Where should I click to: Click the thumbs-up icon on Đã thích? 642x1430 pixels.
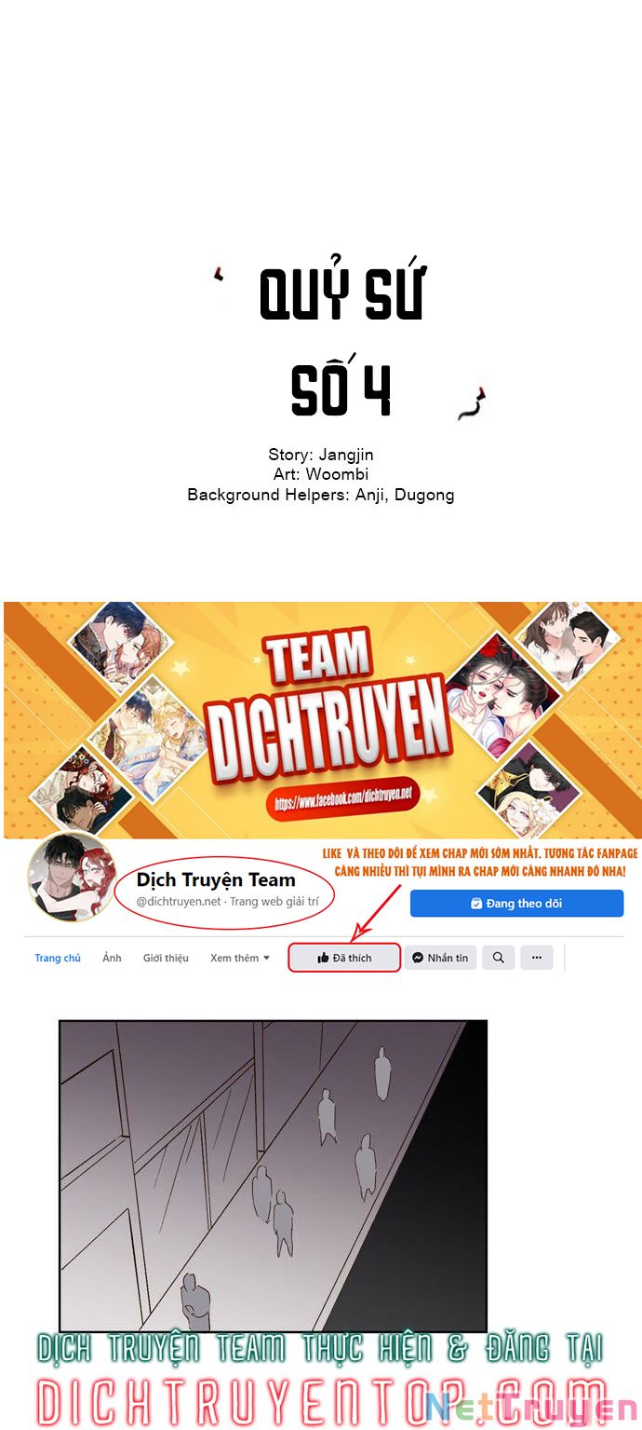pos(323,958)
